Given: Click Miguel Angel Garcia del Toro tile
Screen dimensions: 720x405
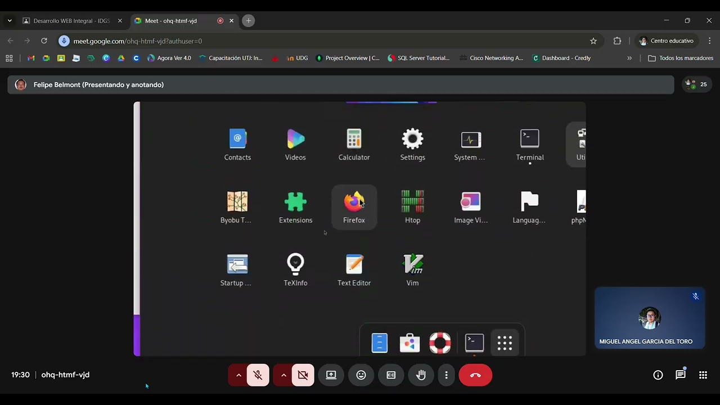Looking at the screenshot, I should (650, 318).
